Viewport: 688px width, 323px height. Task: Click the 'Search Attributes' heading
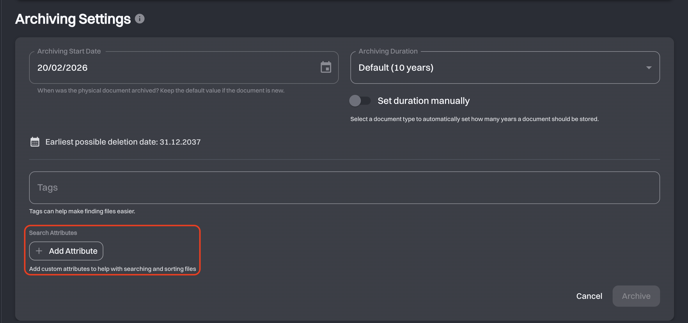click(53, 233)
